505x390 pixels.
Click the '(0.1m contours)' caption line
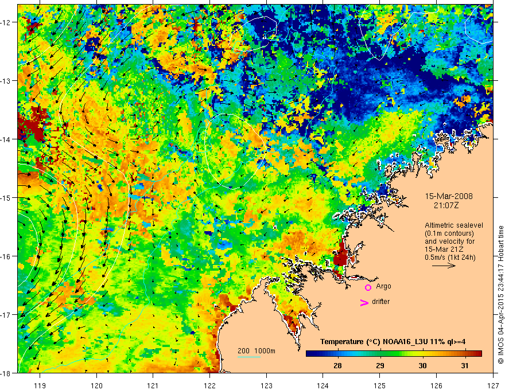(449, 233)
